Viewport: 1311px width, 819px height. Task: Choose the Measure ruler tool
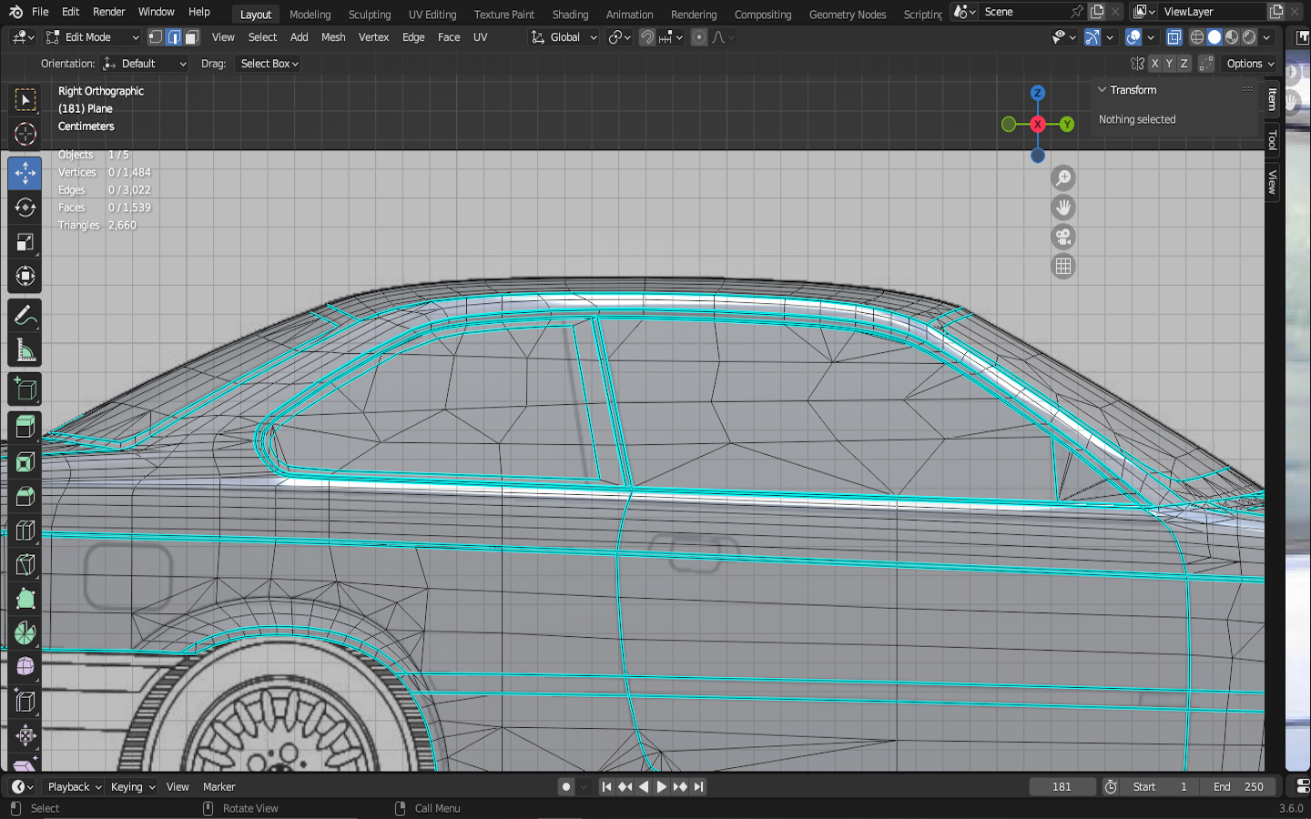25,351
